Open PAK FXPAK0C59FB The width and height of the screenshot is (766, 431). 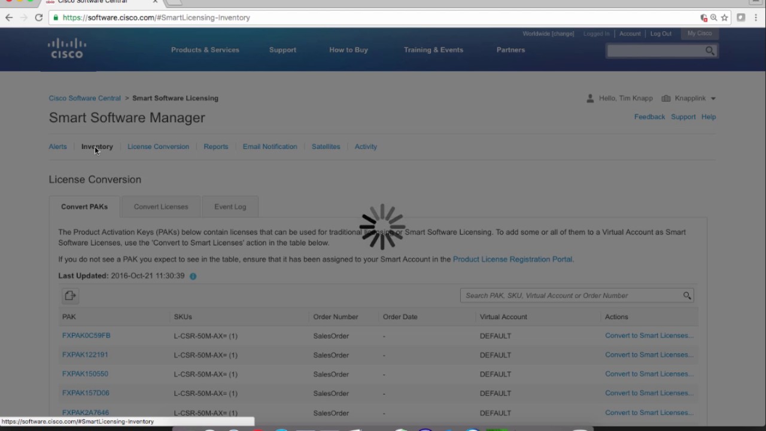click(86, 336)
